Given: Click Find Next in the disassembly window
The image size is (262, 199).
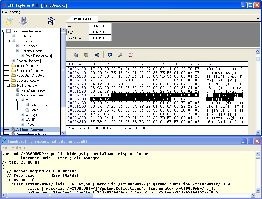Looking at the screenshot, I should tap(19, 148).
